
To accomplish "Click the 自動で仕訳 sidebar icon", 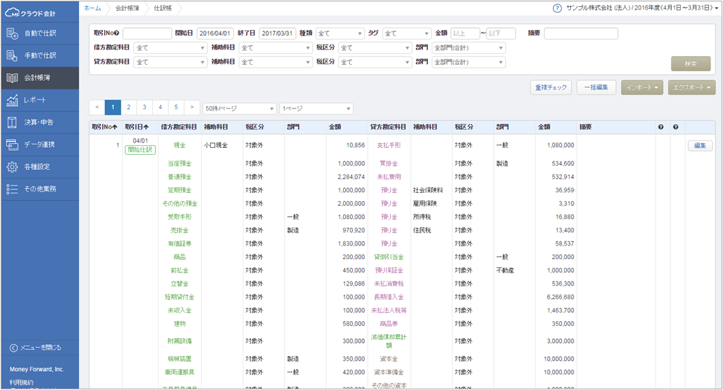I will click(12, 33).
